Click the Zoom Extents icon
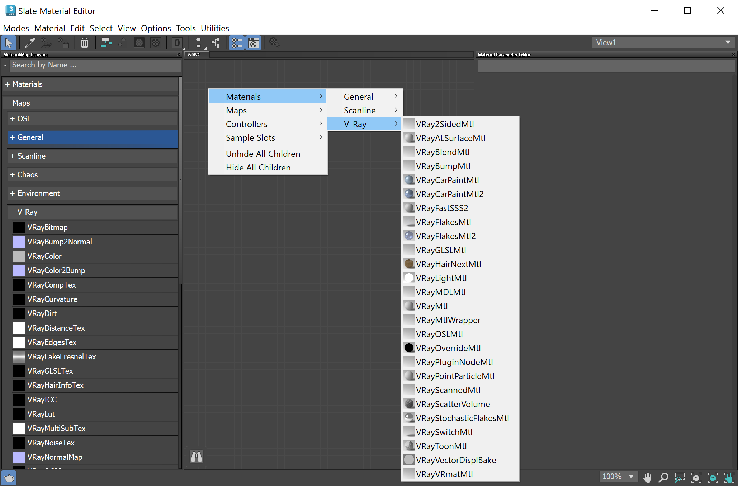 coord(696,477)
